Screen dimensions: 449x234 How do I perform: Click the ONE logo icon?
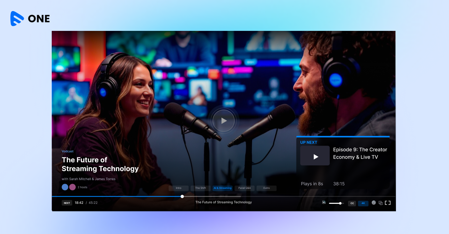17,19
